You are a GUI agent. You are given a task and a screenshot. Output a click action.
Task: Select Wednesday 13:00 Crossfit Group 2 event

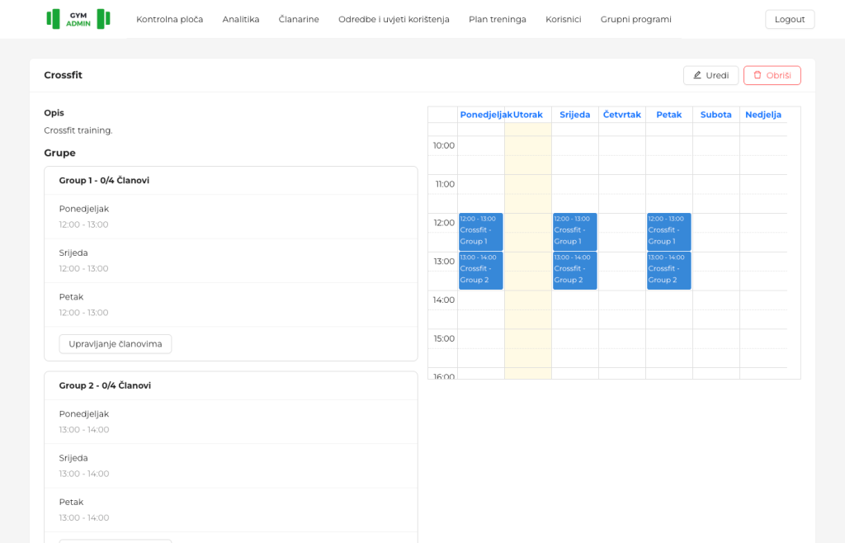coord(574,271)
